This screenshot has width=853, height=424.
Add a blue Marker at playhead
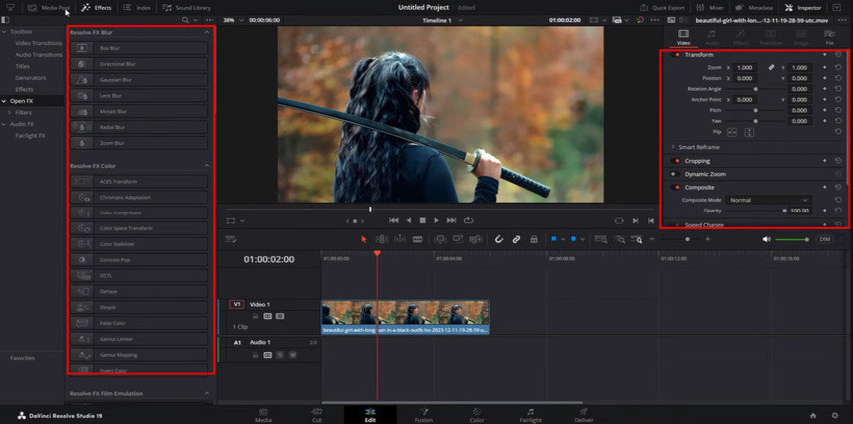coord(573,239)
